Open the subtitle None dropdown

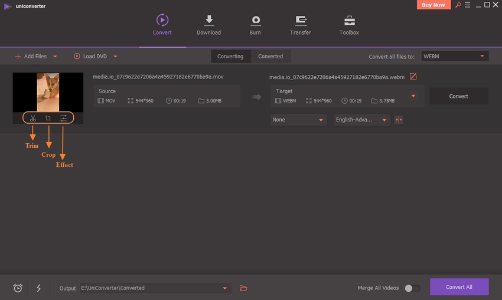pos(298,120)
